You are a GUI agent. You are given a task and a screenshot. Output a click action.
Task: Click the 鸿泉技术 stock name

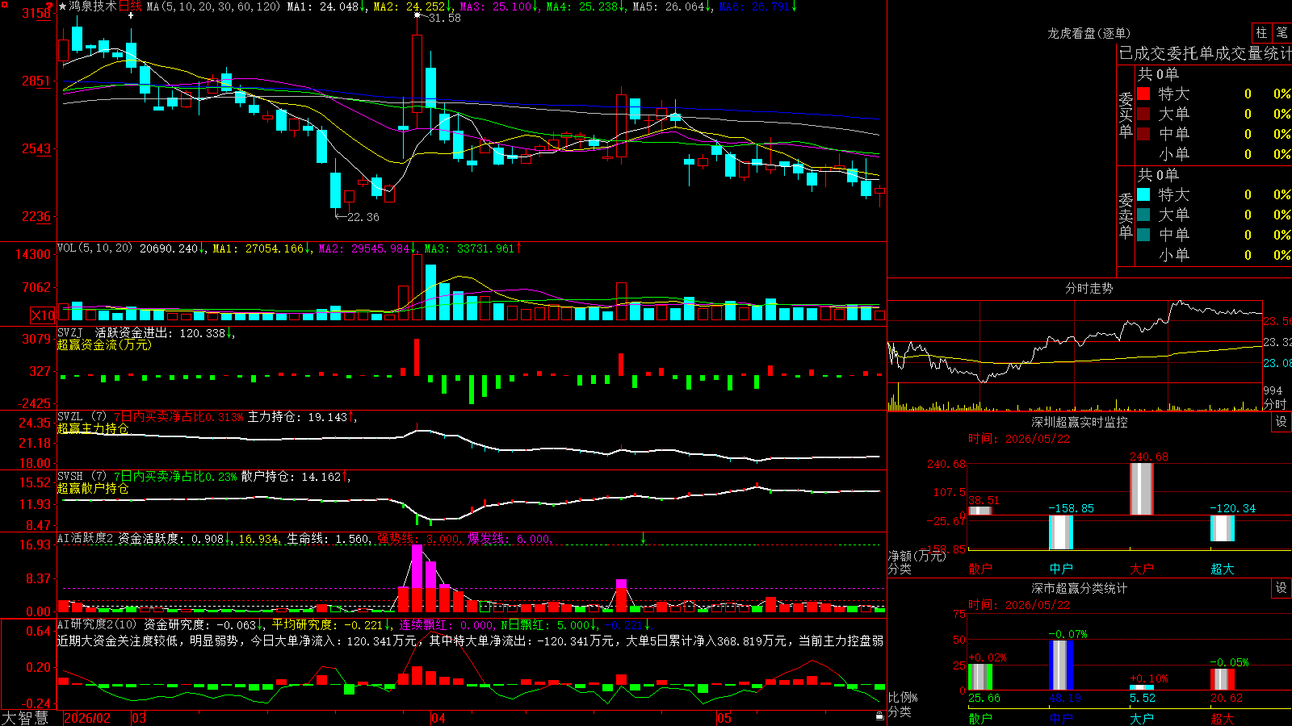[x=93, y=6]
